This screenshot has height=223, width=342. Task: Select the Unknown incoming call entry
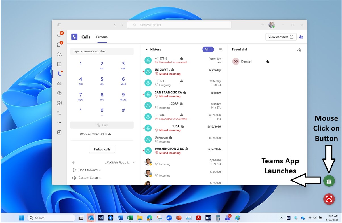[x=184, y=139]
